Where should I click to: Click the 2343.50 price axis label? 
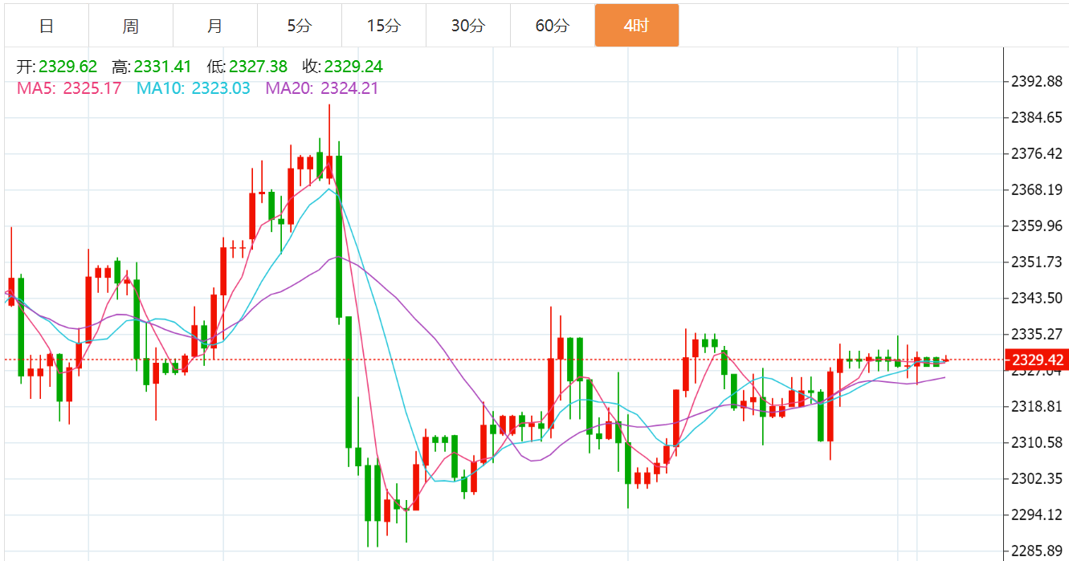(x=1036, y=298)
